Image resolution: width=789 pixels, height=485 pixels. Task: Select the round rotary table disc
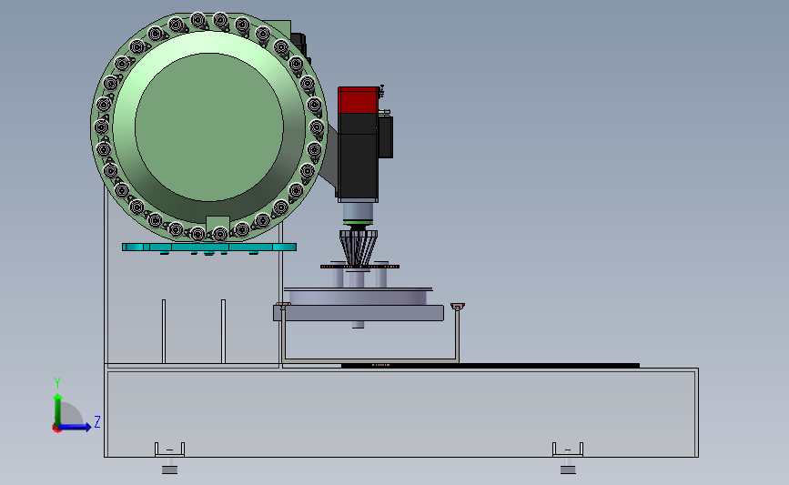click(x=359, y=296)
